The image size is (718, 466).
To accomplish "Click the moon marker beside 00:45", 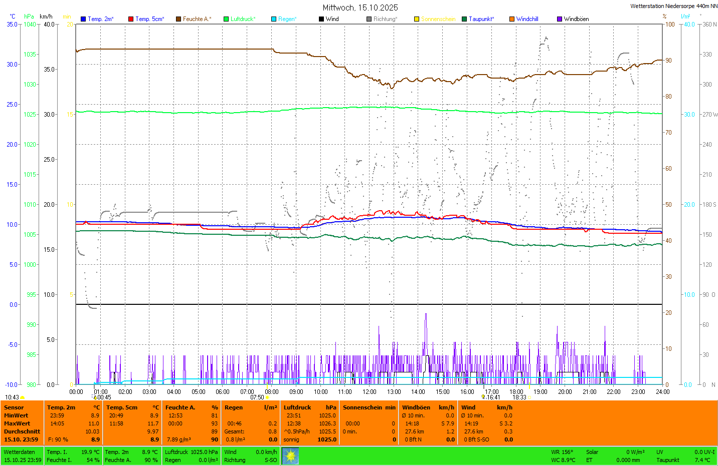I will coord(95,397).
